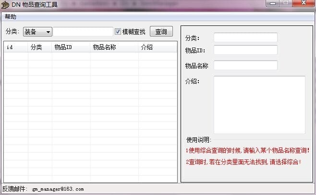Maximize the DN 物品查询工具 window
The height and width of the screenshot is (195, 316).
click(x=286, y=3)
